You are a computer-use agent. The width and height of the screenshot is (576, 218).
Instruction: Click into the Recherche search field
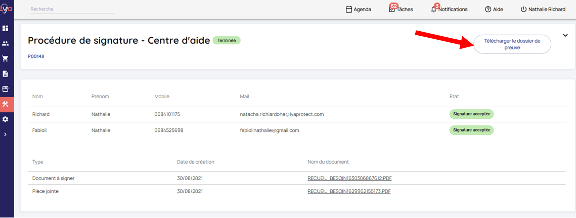click(x=72, y=9)
